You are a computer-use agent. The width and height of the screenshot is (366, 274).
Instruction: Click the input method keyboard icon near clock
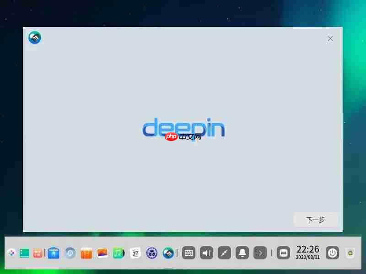point(283,253)
